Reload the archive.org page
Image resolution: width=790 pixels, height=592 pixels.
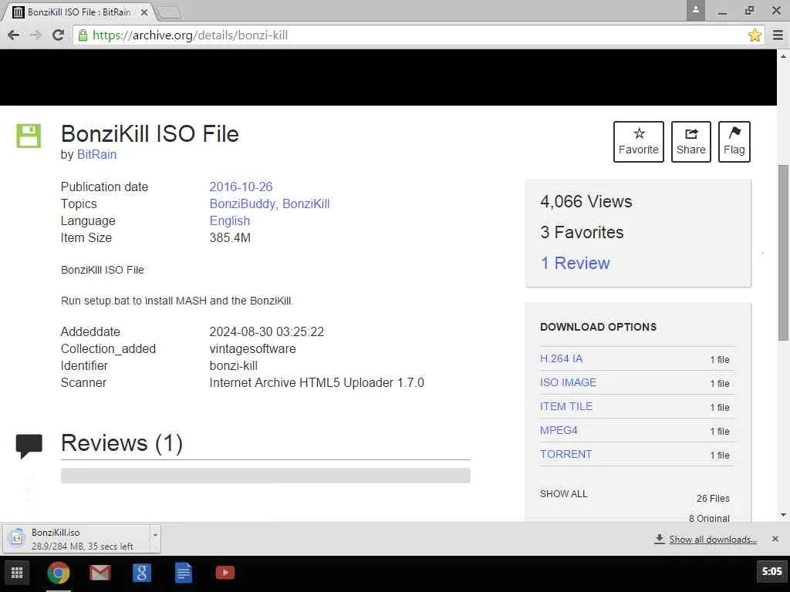point(58,35)
